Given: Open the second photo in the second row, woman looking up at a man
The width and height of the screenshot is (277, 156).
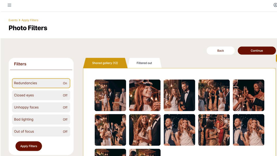Looking at the screenshot, I should click(x=145, y=130).
